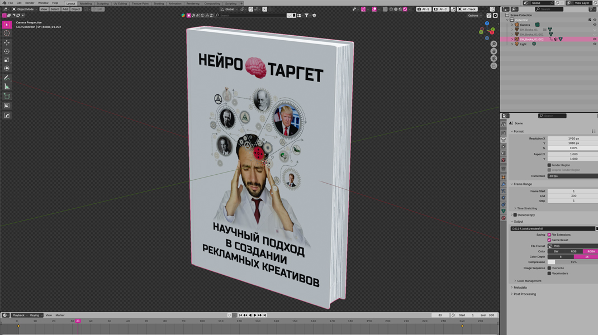Enable the Overwrite checkbox
Viewport: 598px width, 335px height.
click(549, 268)
